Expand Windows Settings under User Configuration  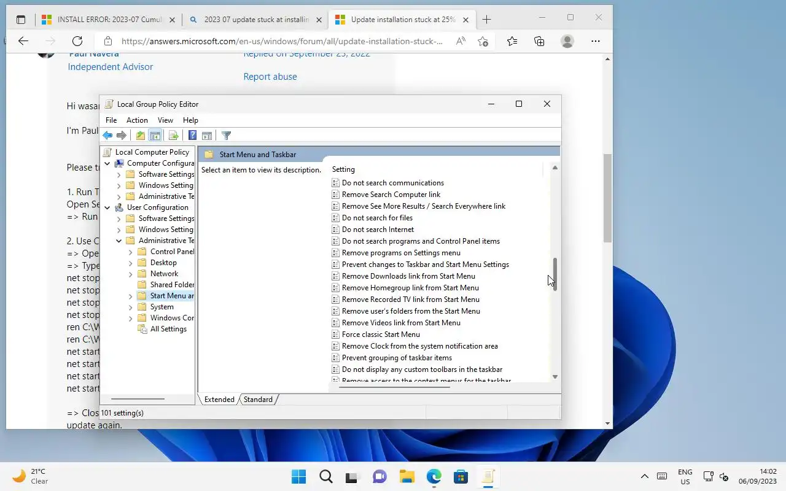tap(119, 230)
